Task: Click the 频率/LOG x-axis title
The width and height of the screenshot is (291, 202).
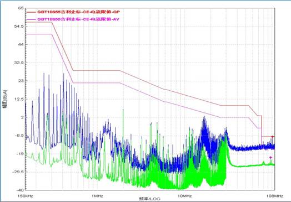Action: click(149, 199)
